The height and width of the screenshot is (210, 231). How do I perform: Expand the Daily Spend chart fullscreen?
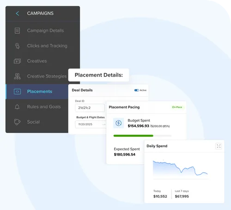tap(219, 146)
